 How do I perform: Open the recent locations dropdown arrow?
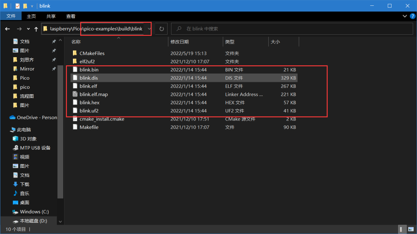(28, 29)
